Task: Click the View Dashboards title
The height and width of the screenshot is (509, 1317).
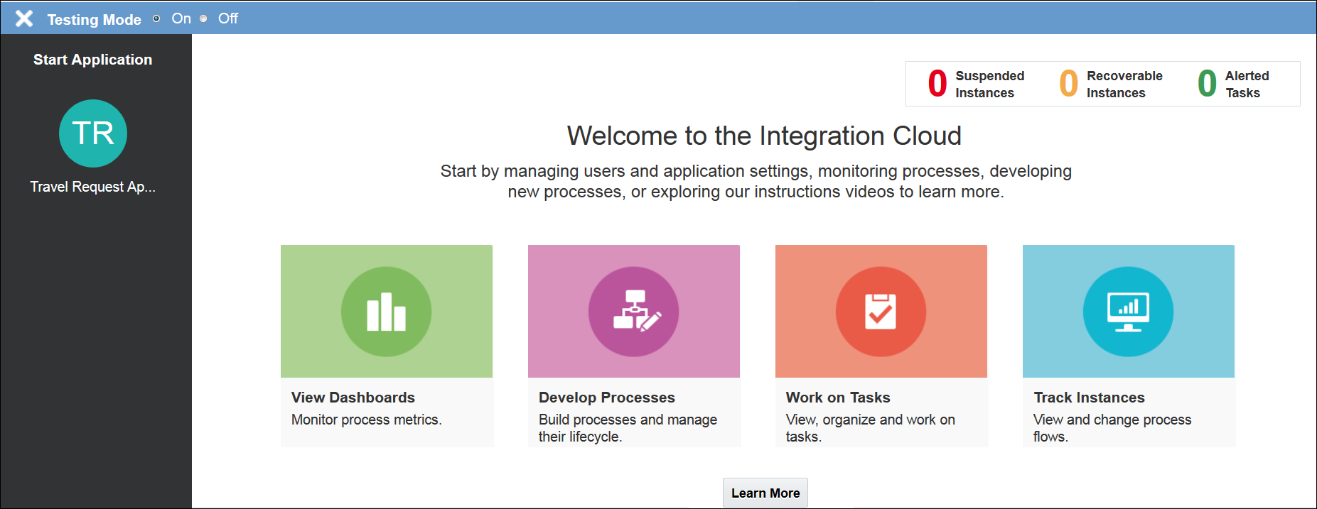Action: pos(353,398)
